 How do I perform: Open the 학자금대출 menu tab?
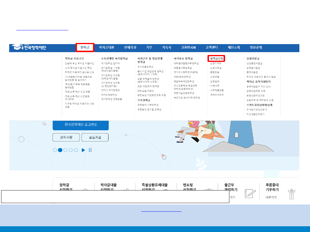click(106, 48)
